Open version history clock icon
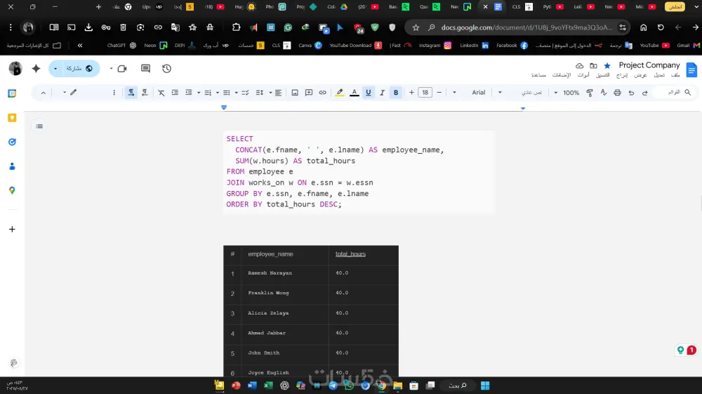 point(166,69)
